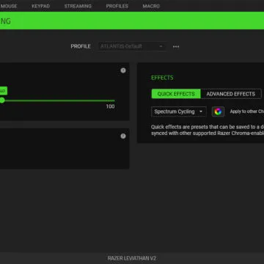Switch to the STREAMING tab
Screen dimensions: 264x264
point(78,6)
